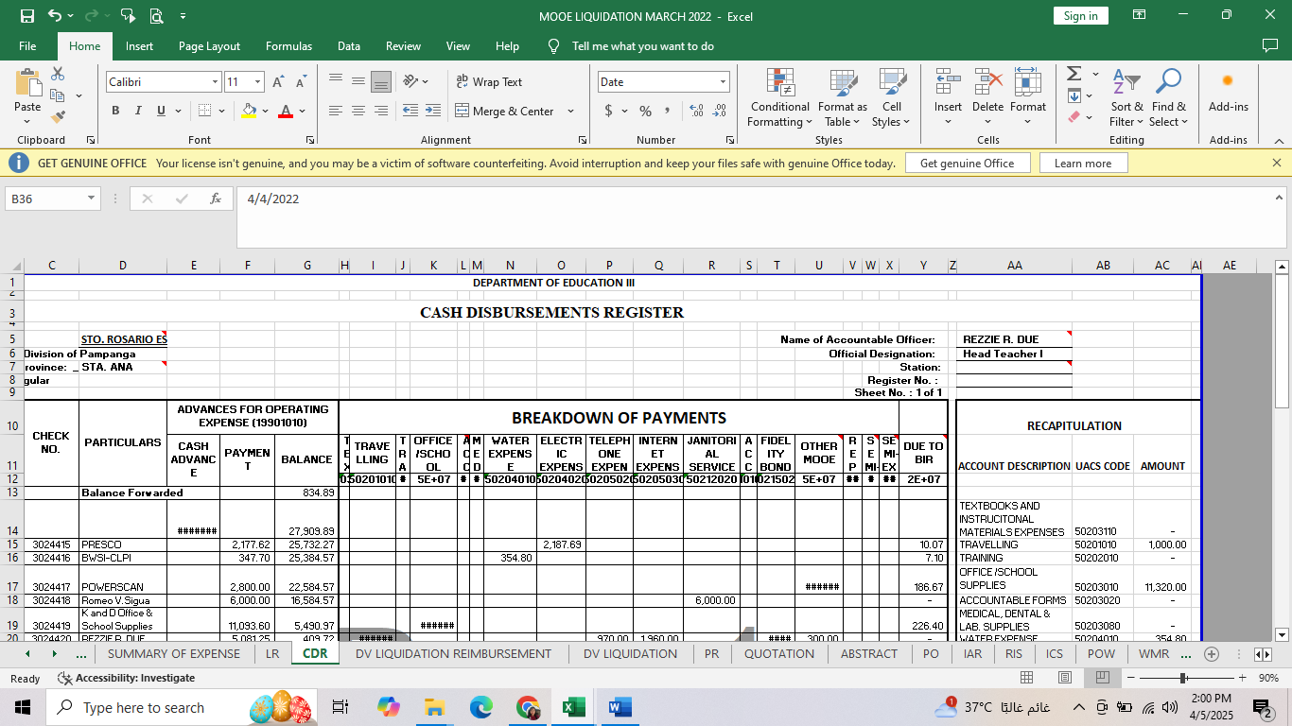Expand the Name Box dropdown arrow
Image resolution: width=1292 pixels, height=726 pixels.
tap(92, 199)
